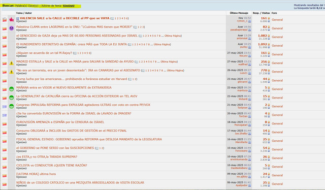
Task: Click the green smiley icon on MAÑANA entra en VIGOR row
Action: click(x=11, y=89)
